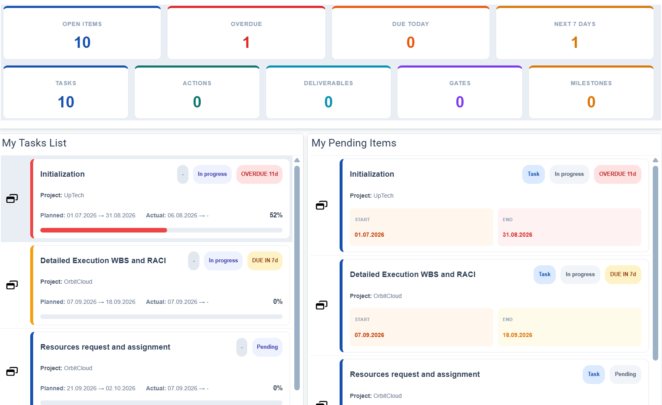Click the Task badge on Detailed Execution pending item
Screen dimensions: 662x405
pos(544,274)
